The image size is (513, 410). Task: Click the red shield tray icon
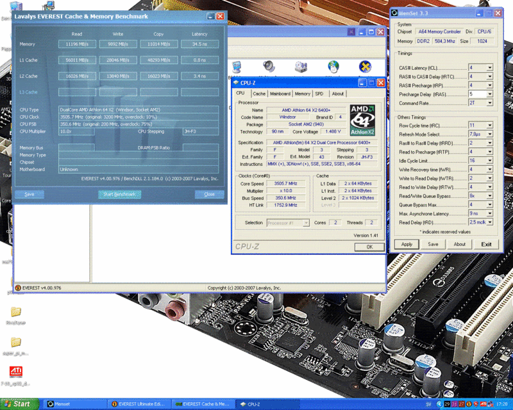coord(476,404)
